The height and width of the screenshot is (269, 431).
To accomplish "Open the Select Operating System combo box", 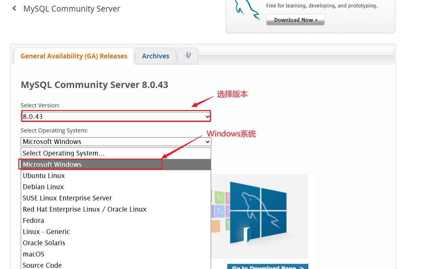I will [116, 142].
